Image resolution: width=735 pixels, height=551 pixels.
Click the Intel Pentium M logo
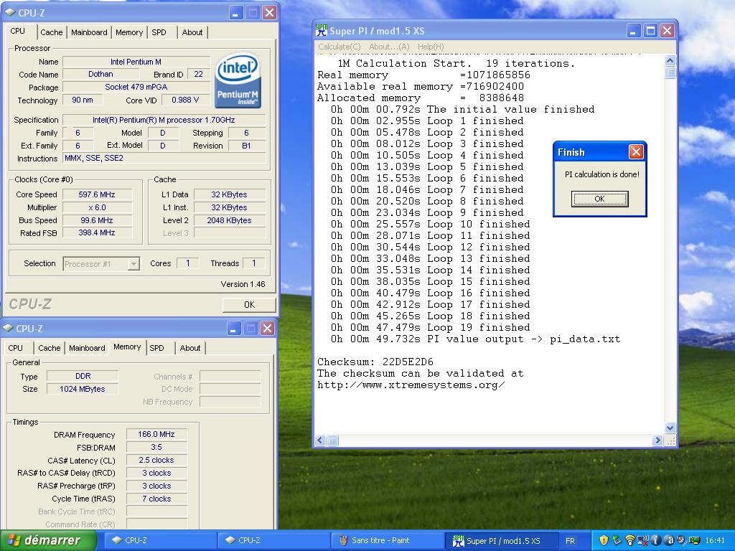click(238, 80)
